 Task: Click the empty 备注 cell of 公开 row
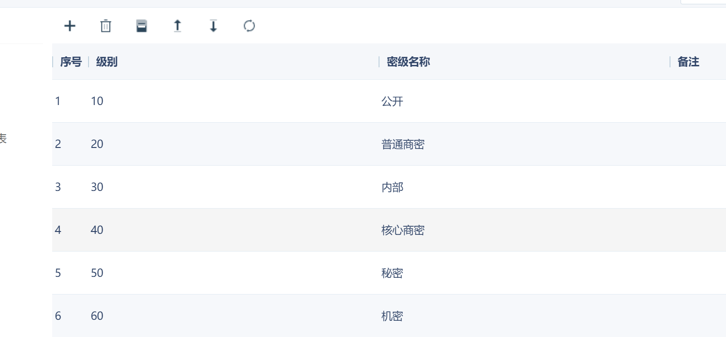pyautogui.click(x=698, y=101)
